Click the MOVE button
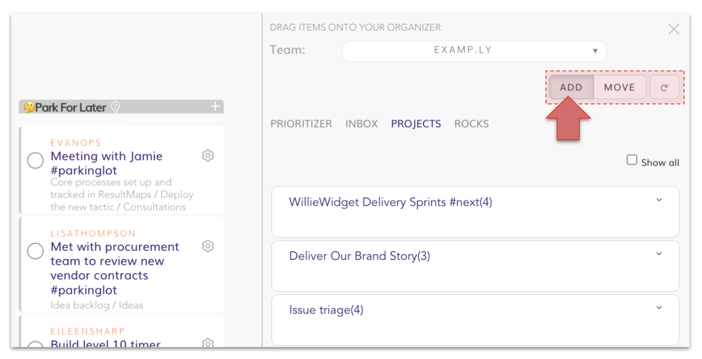 619,87
